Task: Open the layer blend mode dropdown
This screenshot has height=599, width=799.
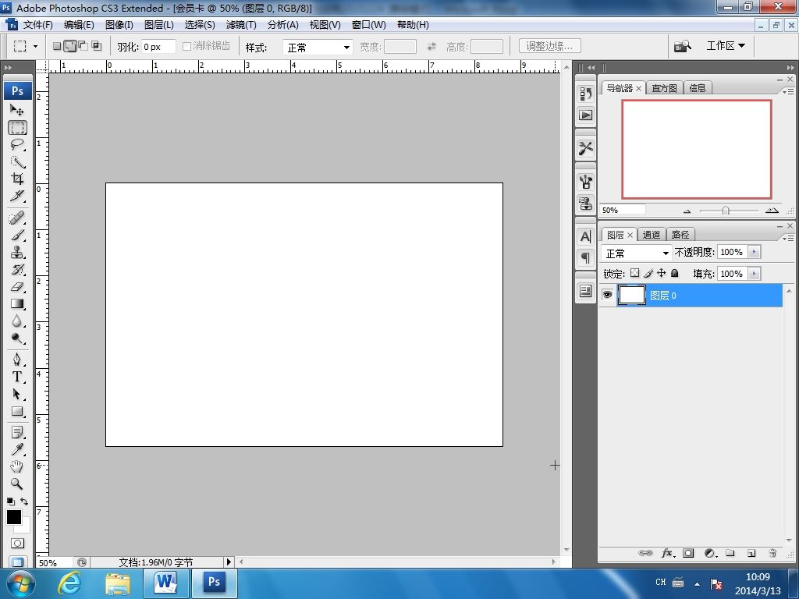Action: click(637, 253)
